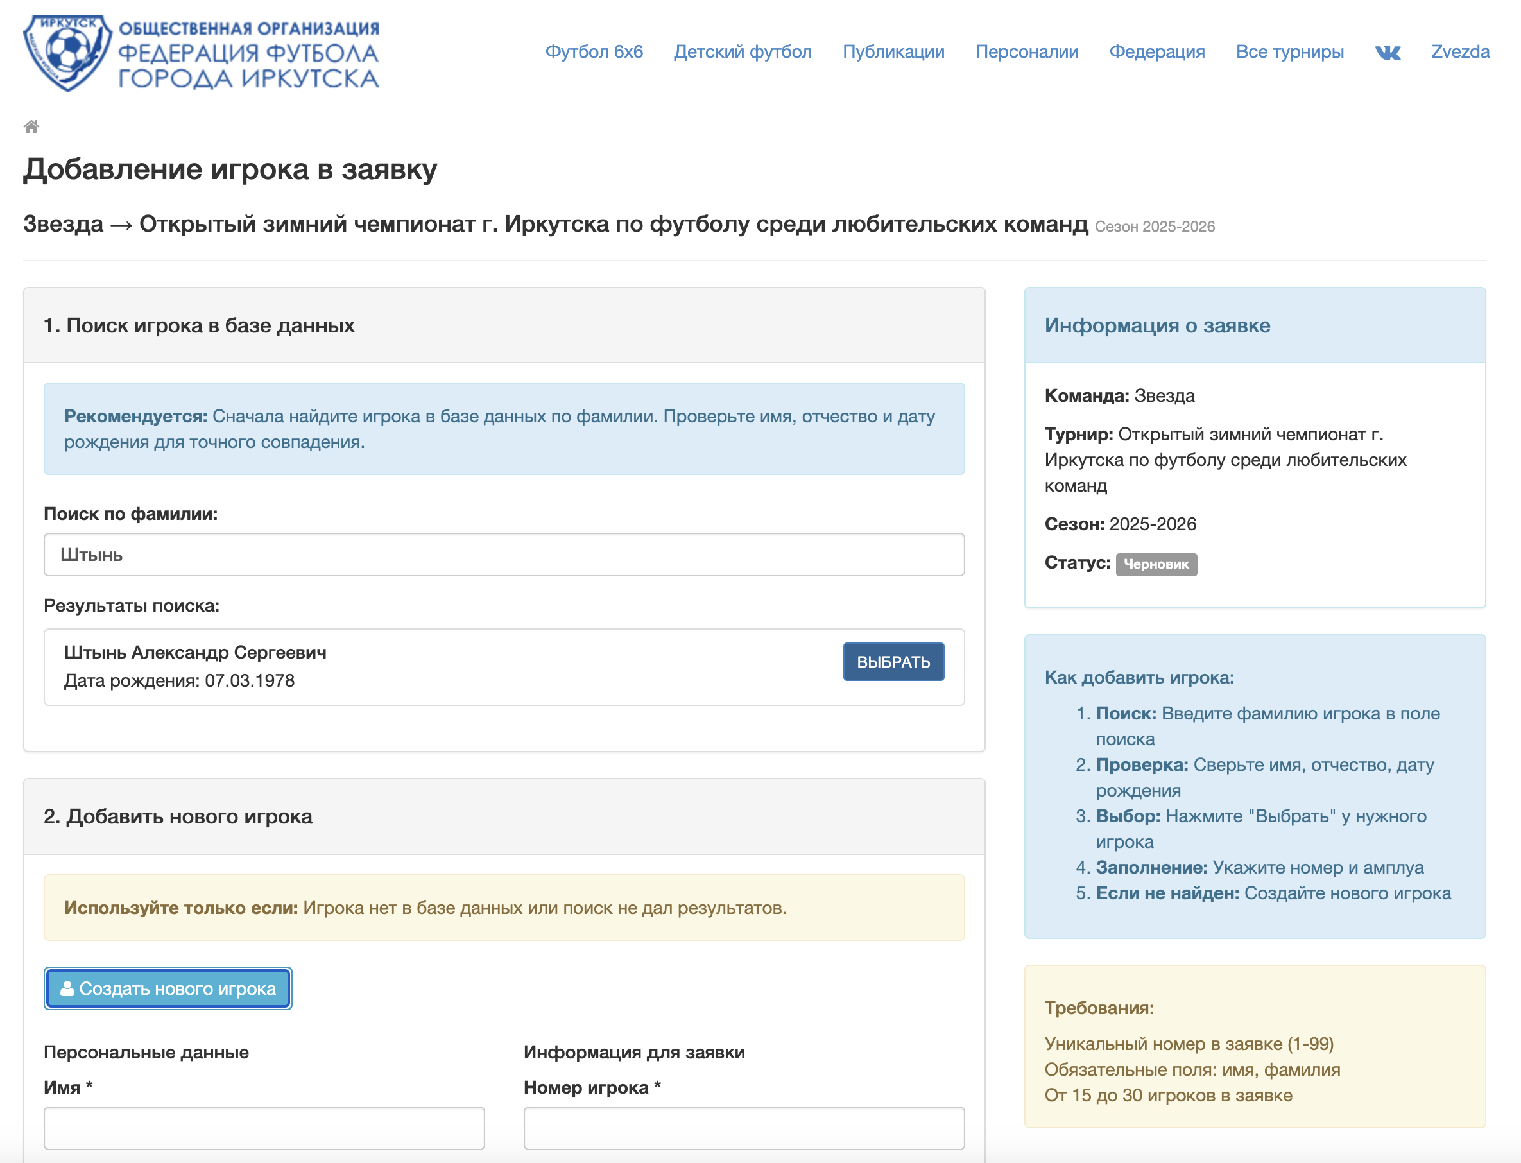Navigate to Персоналии page
This screenshot has width=1521, height=1163.
pos(1026,52)
